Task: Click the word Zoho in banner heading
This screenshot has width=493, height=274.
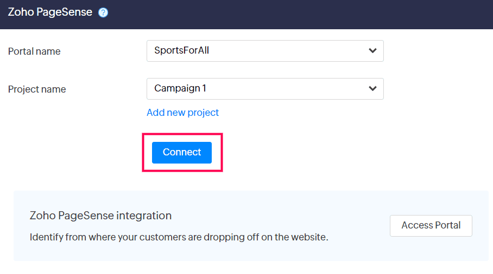Action: (41, 216)
